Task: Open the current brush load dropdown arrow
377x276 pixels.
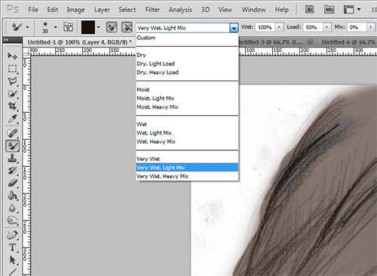Action: (99, 27)
